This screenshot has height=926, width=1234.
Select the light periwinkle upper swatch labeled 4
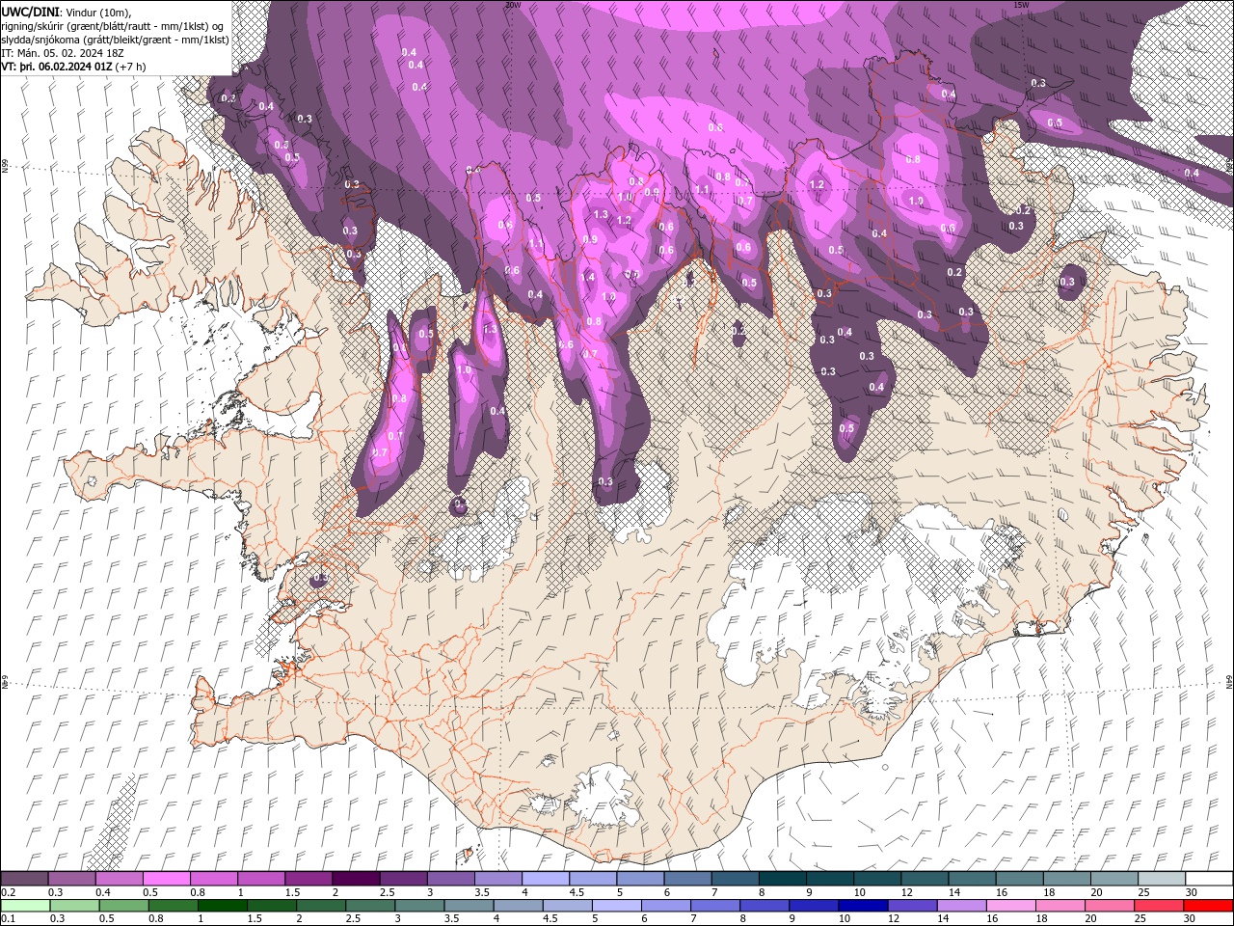(546, 879)
